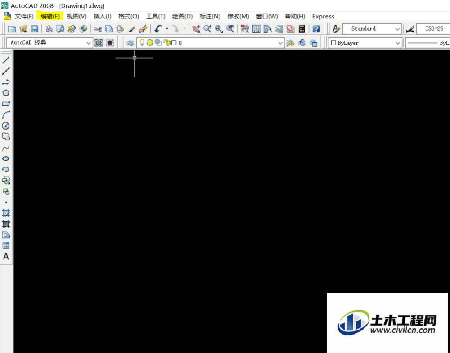Open the Markup Set Manager icon
The height and width of the screenshot is (353, 450).
290,29
